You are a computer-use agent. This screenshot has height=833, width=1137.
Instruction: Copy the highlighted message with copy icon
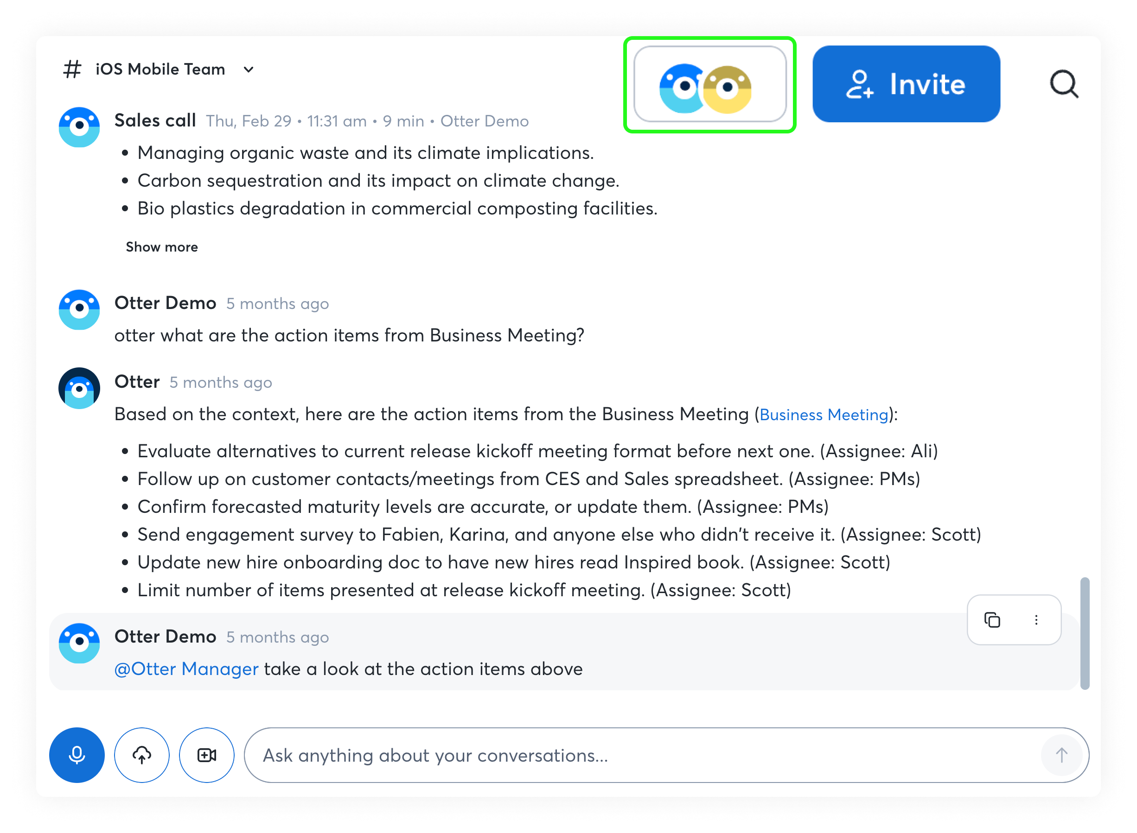click(992, 620)
